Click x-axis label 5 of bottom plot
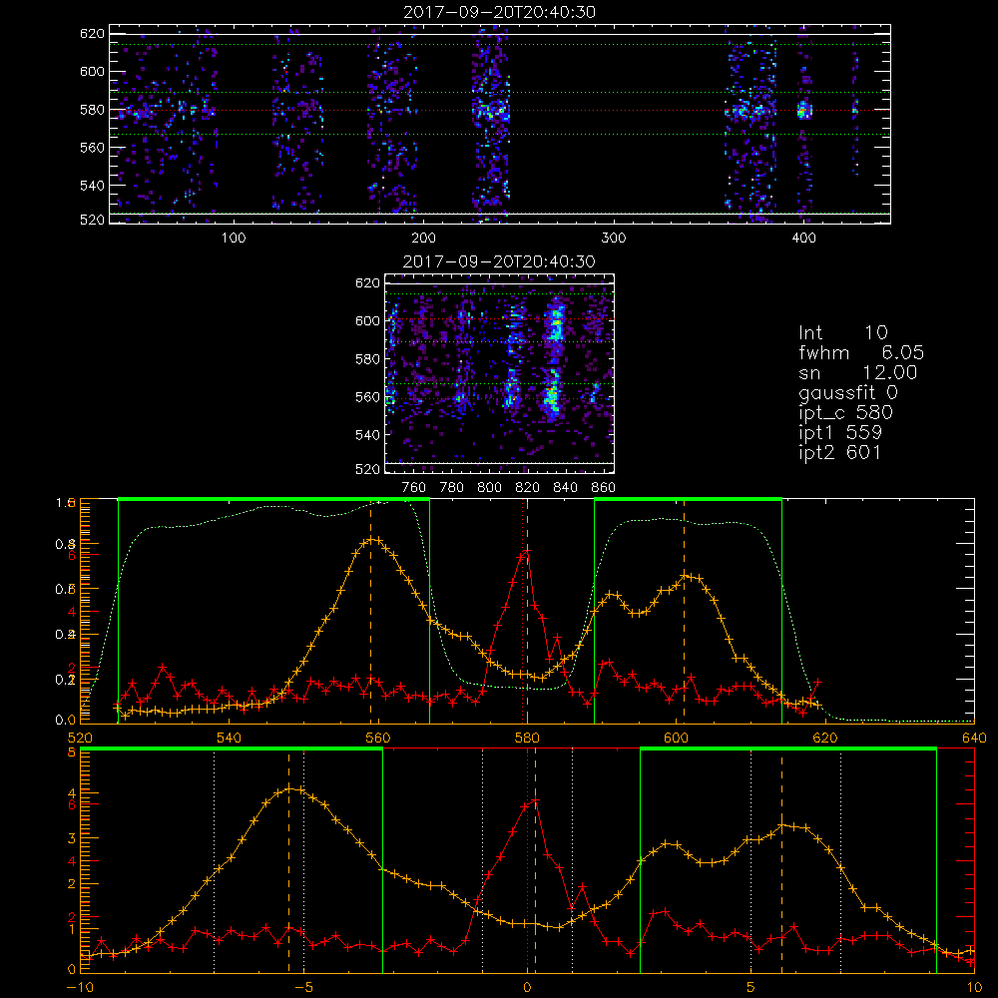998x998 pixels. [x=751, y=988]
